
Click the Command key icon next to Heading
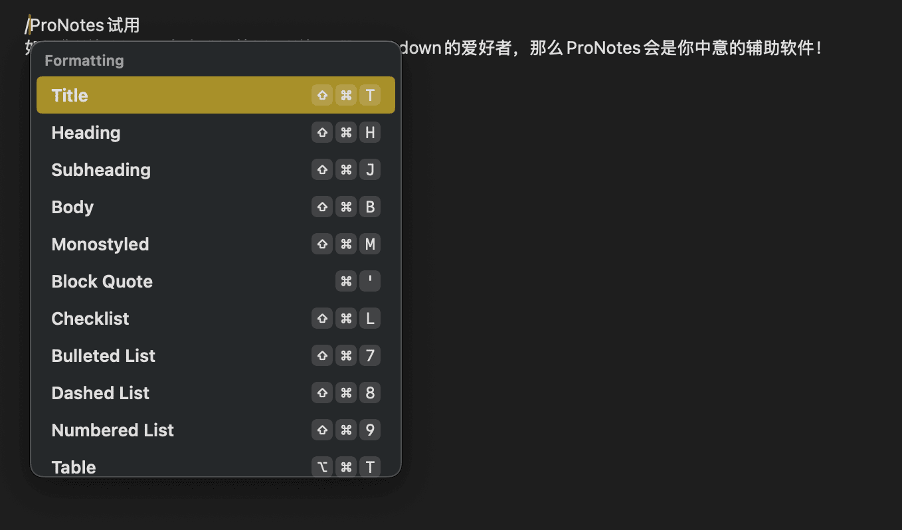(x=345, y=132)
